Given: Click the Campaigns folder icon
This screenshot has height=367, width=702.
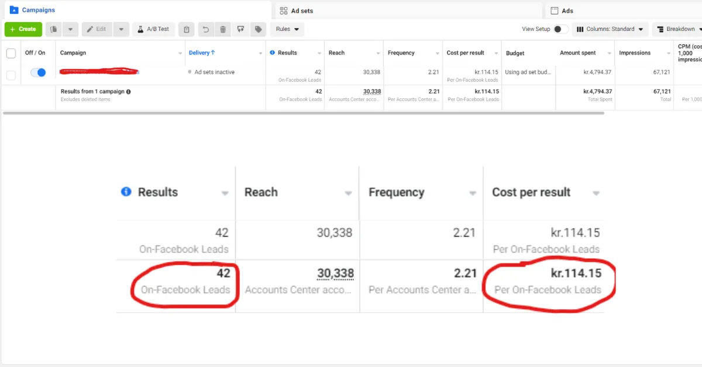Looking at the screenshot, I should pos(14,10).
